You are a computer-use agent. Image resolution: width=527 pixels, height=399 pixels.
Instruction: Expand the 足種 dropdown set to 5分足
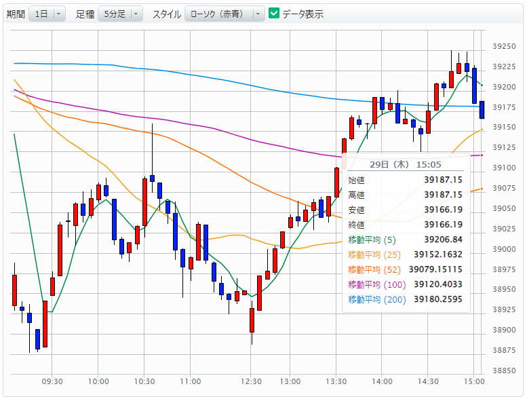120,14
